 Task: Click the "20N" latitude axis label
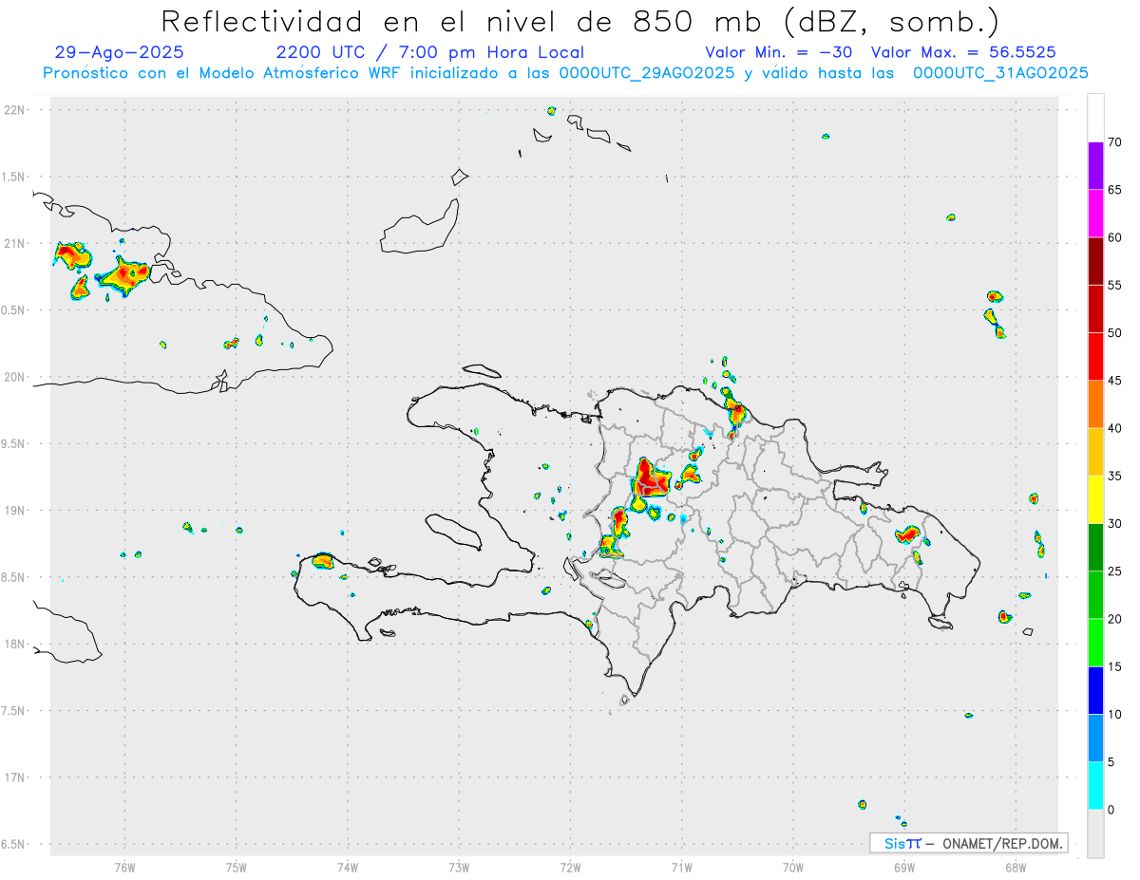pos(16,377)
